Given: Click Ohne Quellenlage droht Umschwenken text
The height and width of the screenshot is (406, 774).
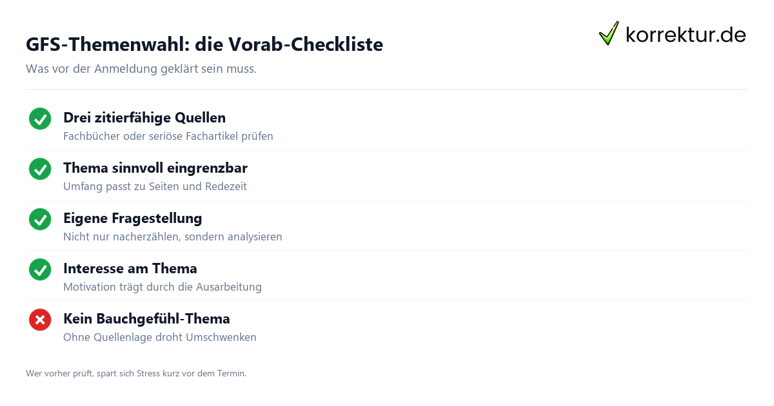Looking at the screenshot, I should [x=160, y=337].
